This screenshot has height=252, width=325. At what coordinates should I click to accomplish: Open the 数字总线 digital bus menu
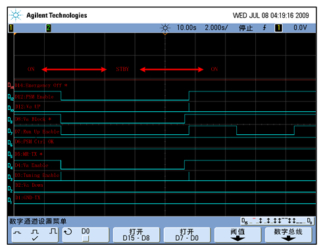(288, 235)
